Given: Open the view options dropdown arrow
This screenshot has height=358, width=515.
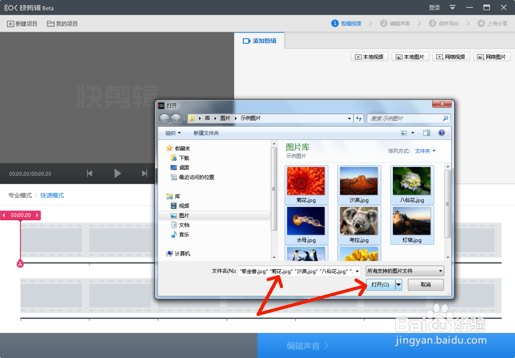Looking at the screenshot, I should click(413, 133).
